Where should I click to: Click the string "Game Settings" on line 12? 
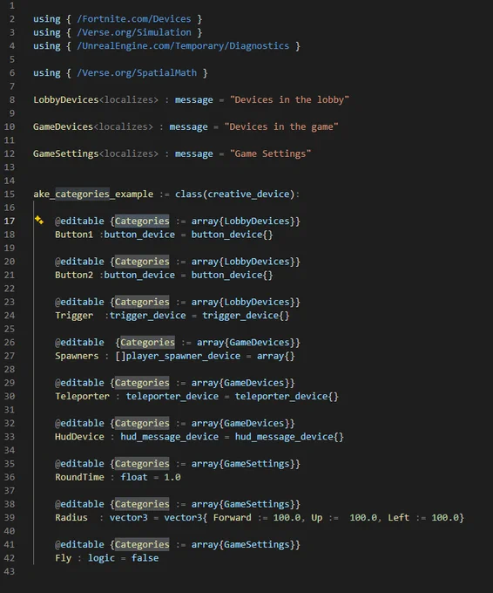click(x=271, y=154)
